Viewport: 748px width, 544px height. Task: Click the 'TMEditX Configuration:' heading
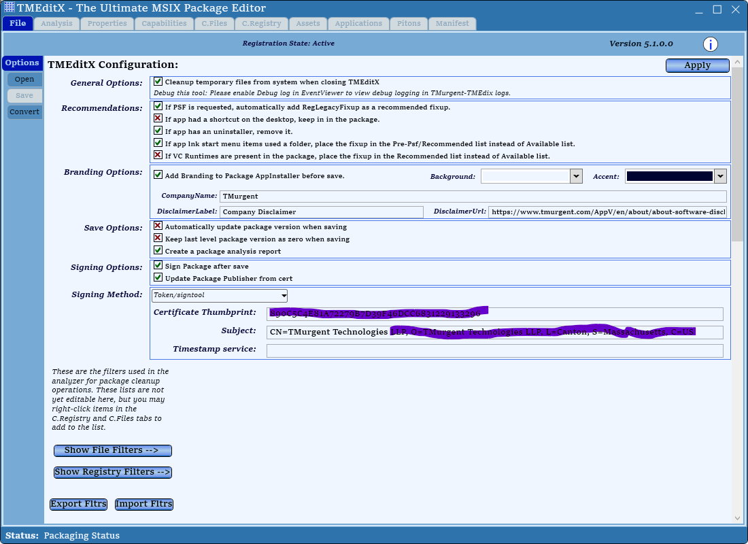(x=113, y=65)
